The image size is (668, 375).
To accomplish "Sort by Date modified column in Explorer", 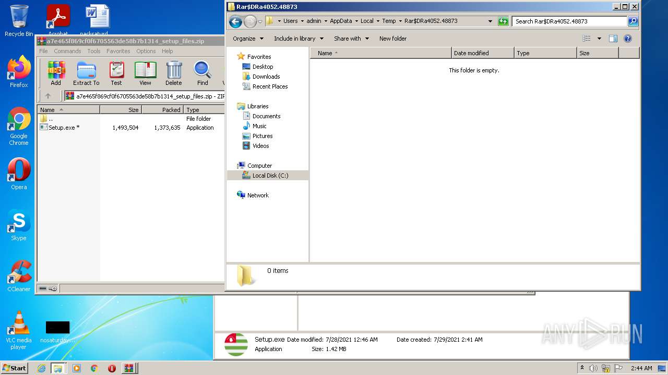I will [483, 53].
